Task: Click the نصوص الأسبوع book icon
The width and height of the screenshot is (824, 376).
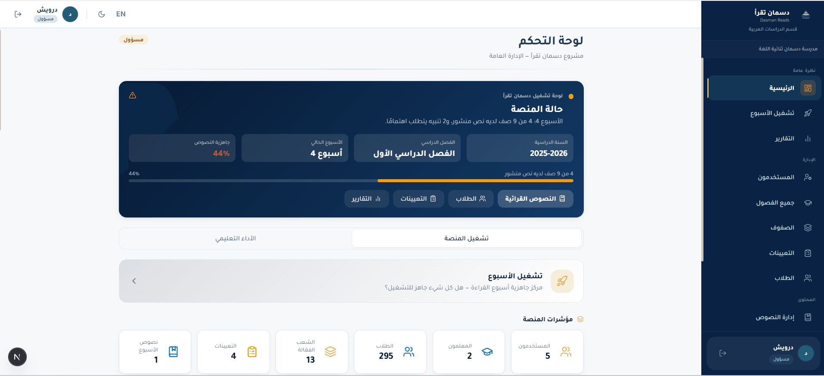Action: point(173,352)
